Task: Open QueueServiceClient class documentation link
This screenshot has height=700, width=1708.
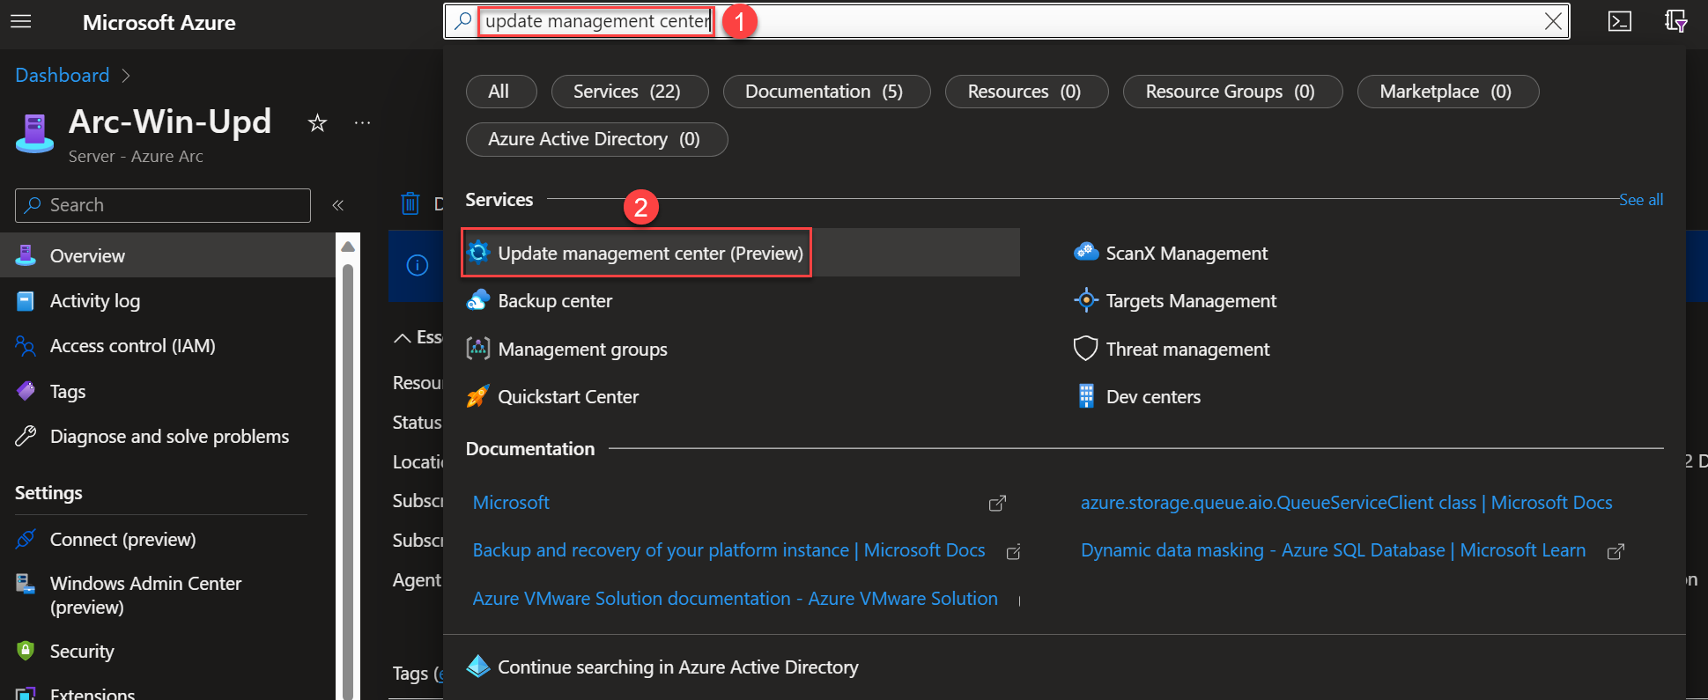Action: (1346, 503)
